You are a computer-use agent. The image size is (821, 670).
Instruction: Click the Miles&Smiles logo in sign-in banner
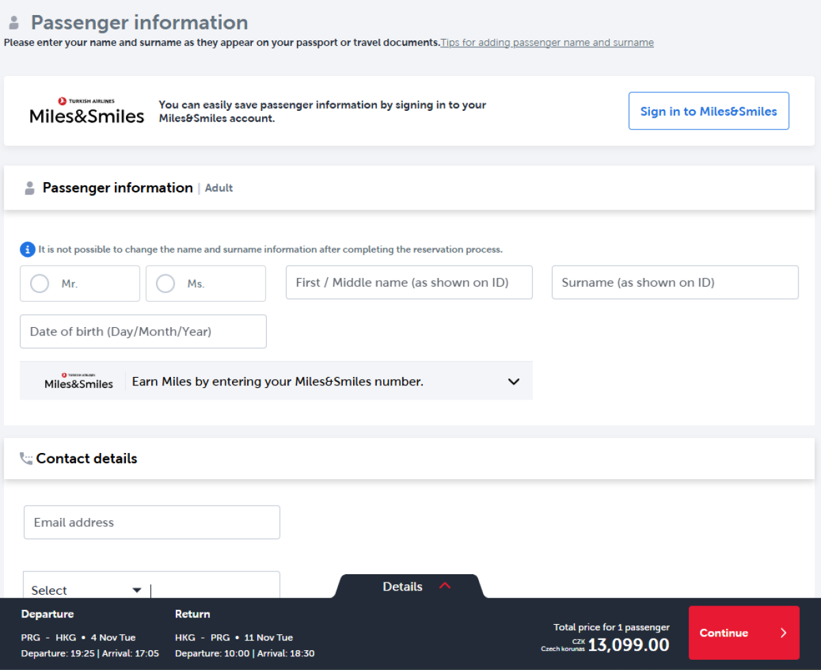coord(87,111)
